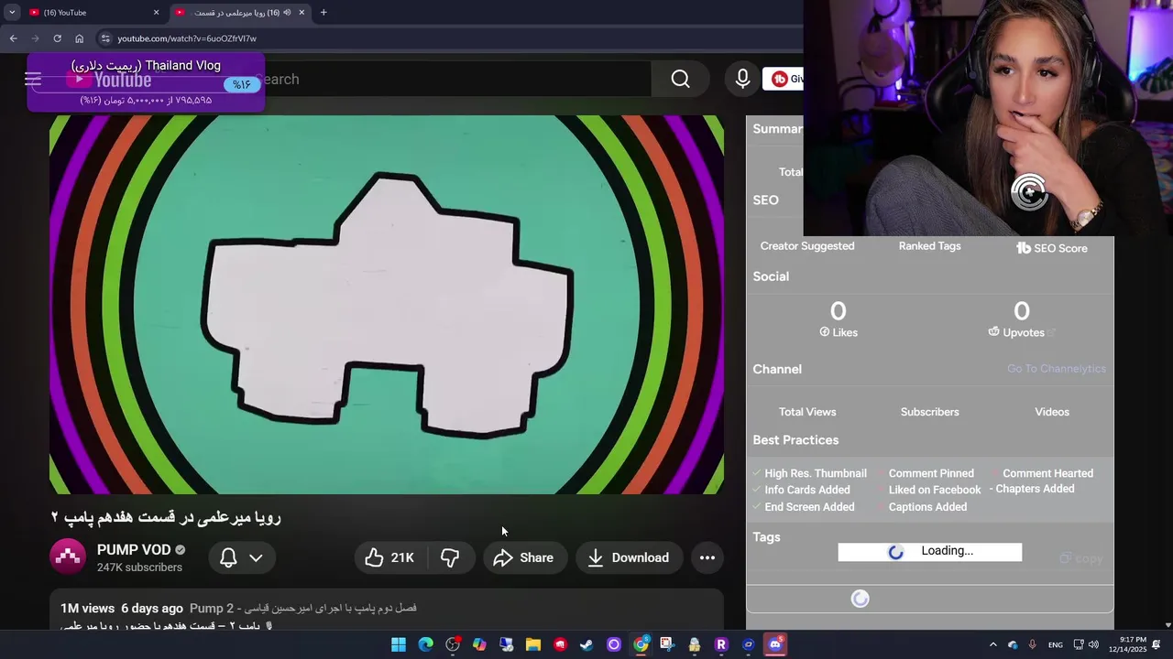The width and height of the screenshot is (1173, 659).
Task: Open volume control in system tray
Action: (x=1093, y=644)
